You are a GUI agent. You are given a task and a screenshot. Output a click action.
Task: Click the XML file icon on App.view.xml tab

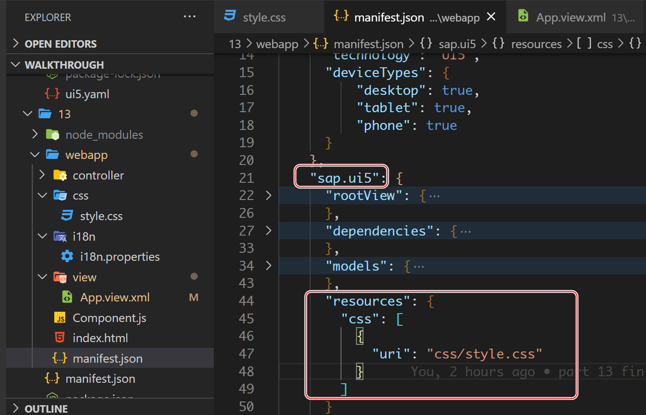(x=523, y=15)
